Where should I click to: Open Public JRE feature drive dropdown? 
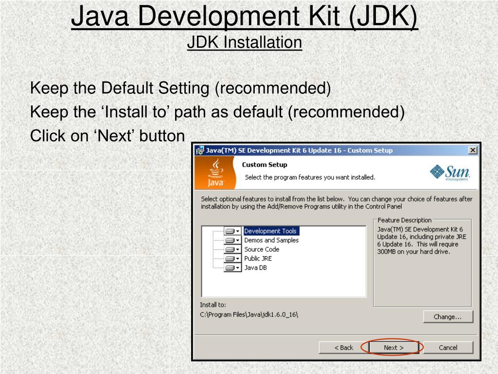click(x=233, y=259)
